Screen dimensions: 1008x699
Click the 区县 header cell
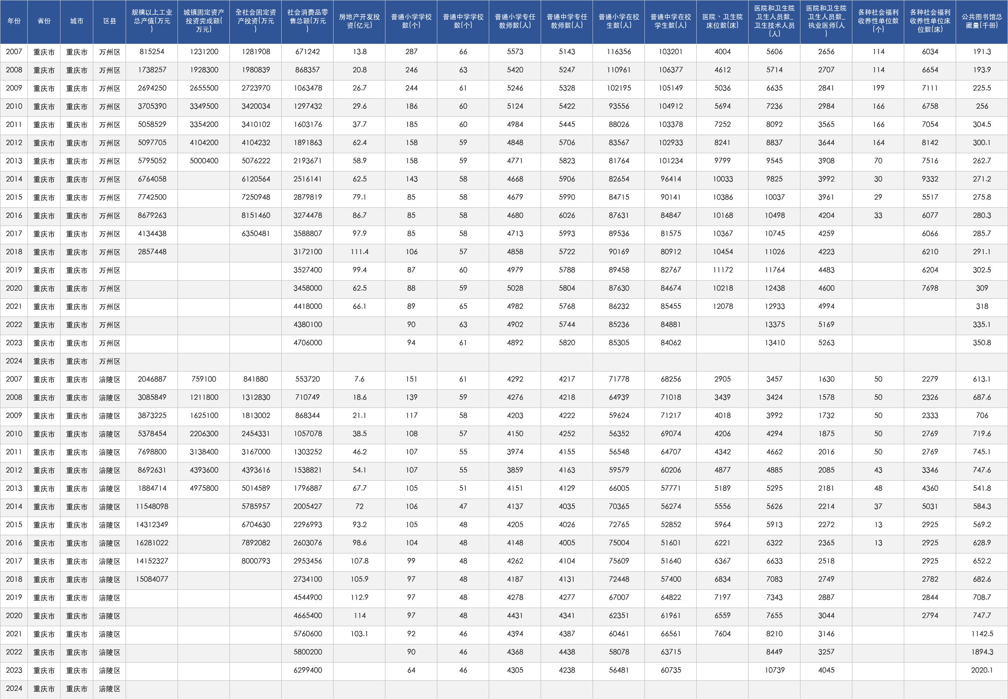tap(110, 21)
